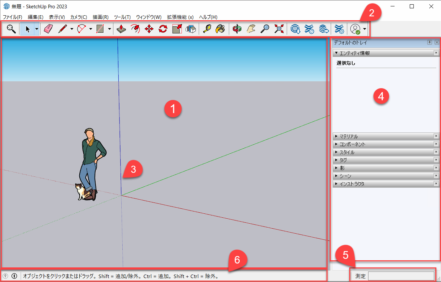Close the マテリアル panel section

click(436, 136)
